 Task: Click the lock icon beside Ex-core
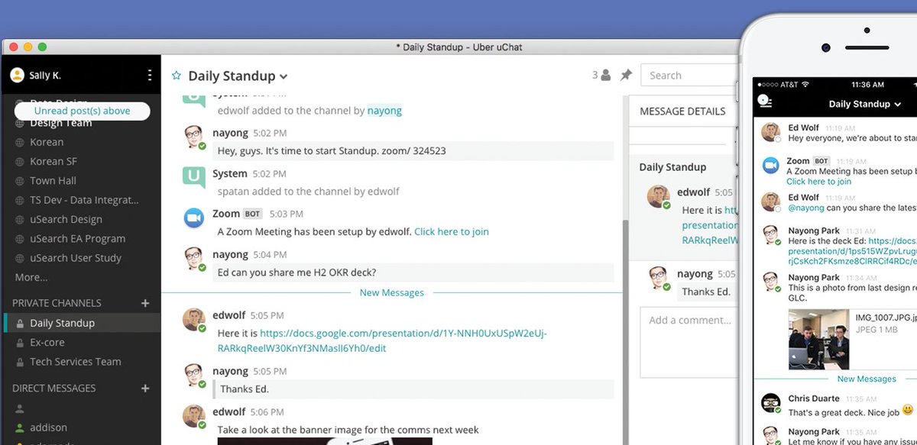tap(20, 343)
